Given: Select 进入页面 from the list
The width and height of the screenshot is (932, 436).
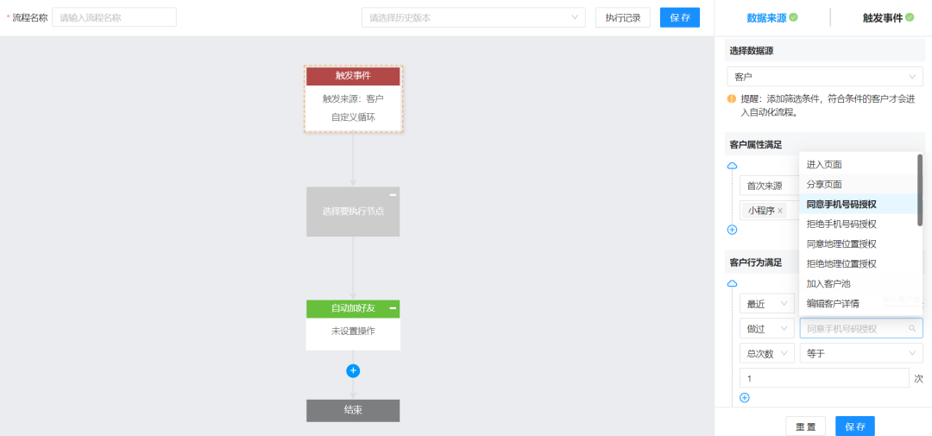Looking at the screenshot, I should [859, 165].
